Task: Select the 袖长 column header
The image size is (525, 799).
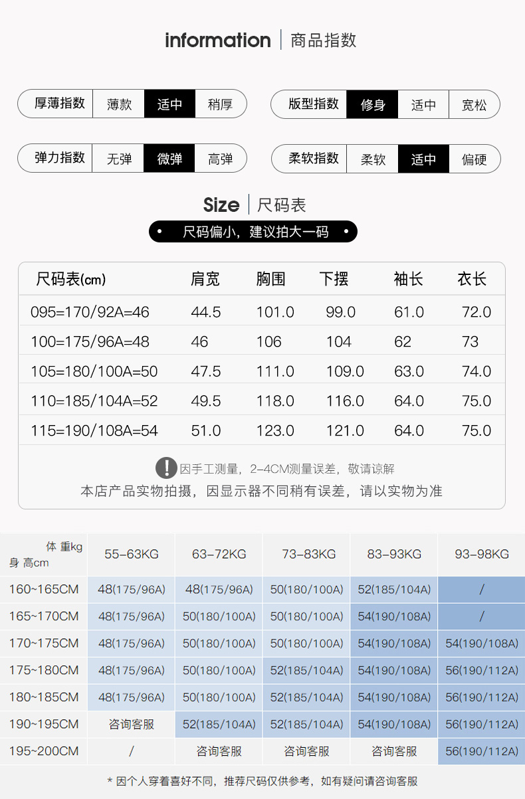Action: pos(408,279)
